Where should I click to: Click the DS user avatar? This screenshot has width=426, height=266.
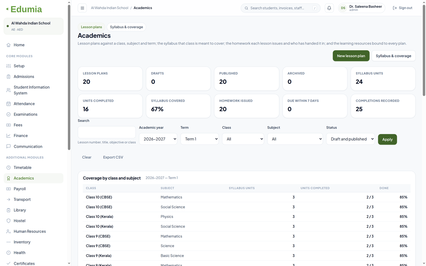click(343, 8)
